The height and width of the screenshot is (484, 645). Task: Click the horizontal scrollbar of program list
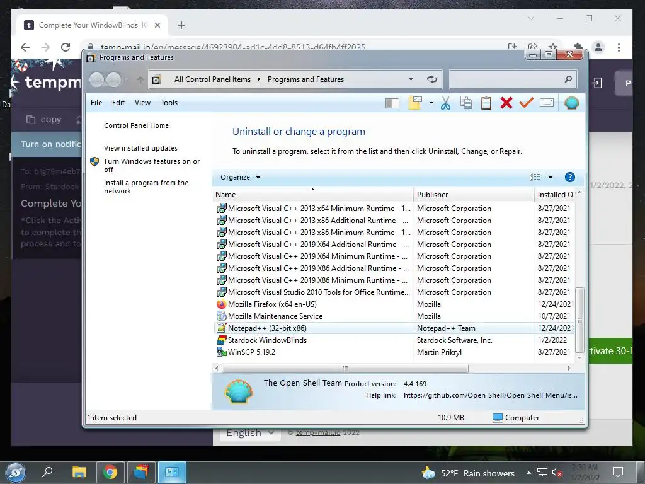click(345, 368)
